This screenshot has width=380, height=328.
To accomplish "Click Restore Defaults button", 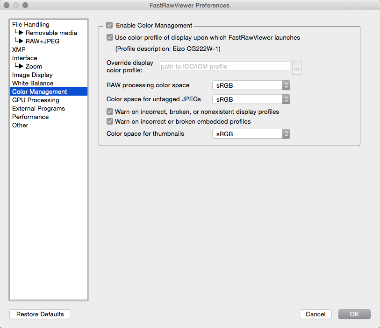I will pyautogui.click(x=40, y=314).
